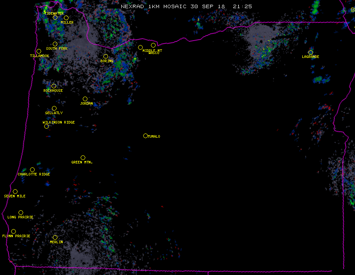This screenshot has height=275, width=355.
Task: Select the Wasco station circle marker
Action: pyautogui.click(x=153, y=45)
